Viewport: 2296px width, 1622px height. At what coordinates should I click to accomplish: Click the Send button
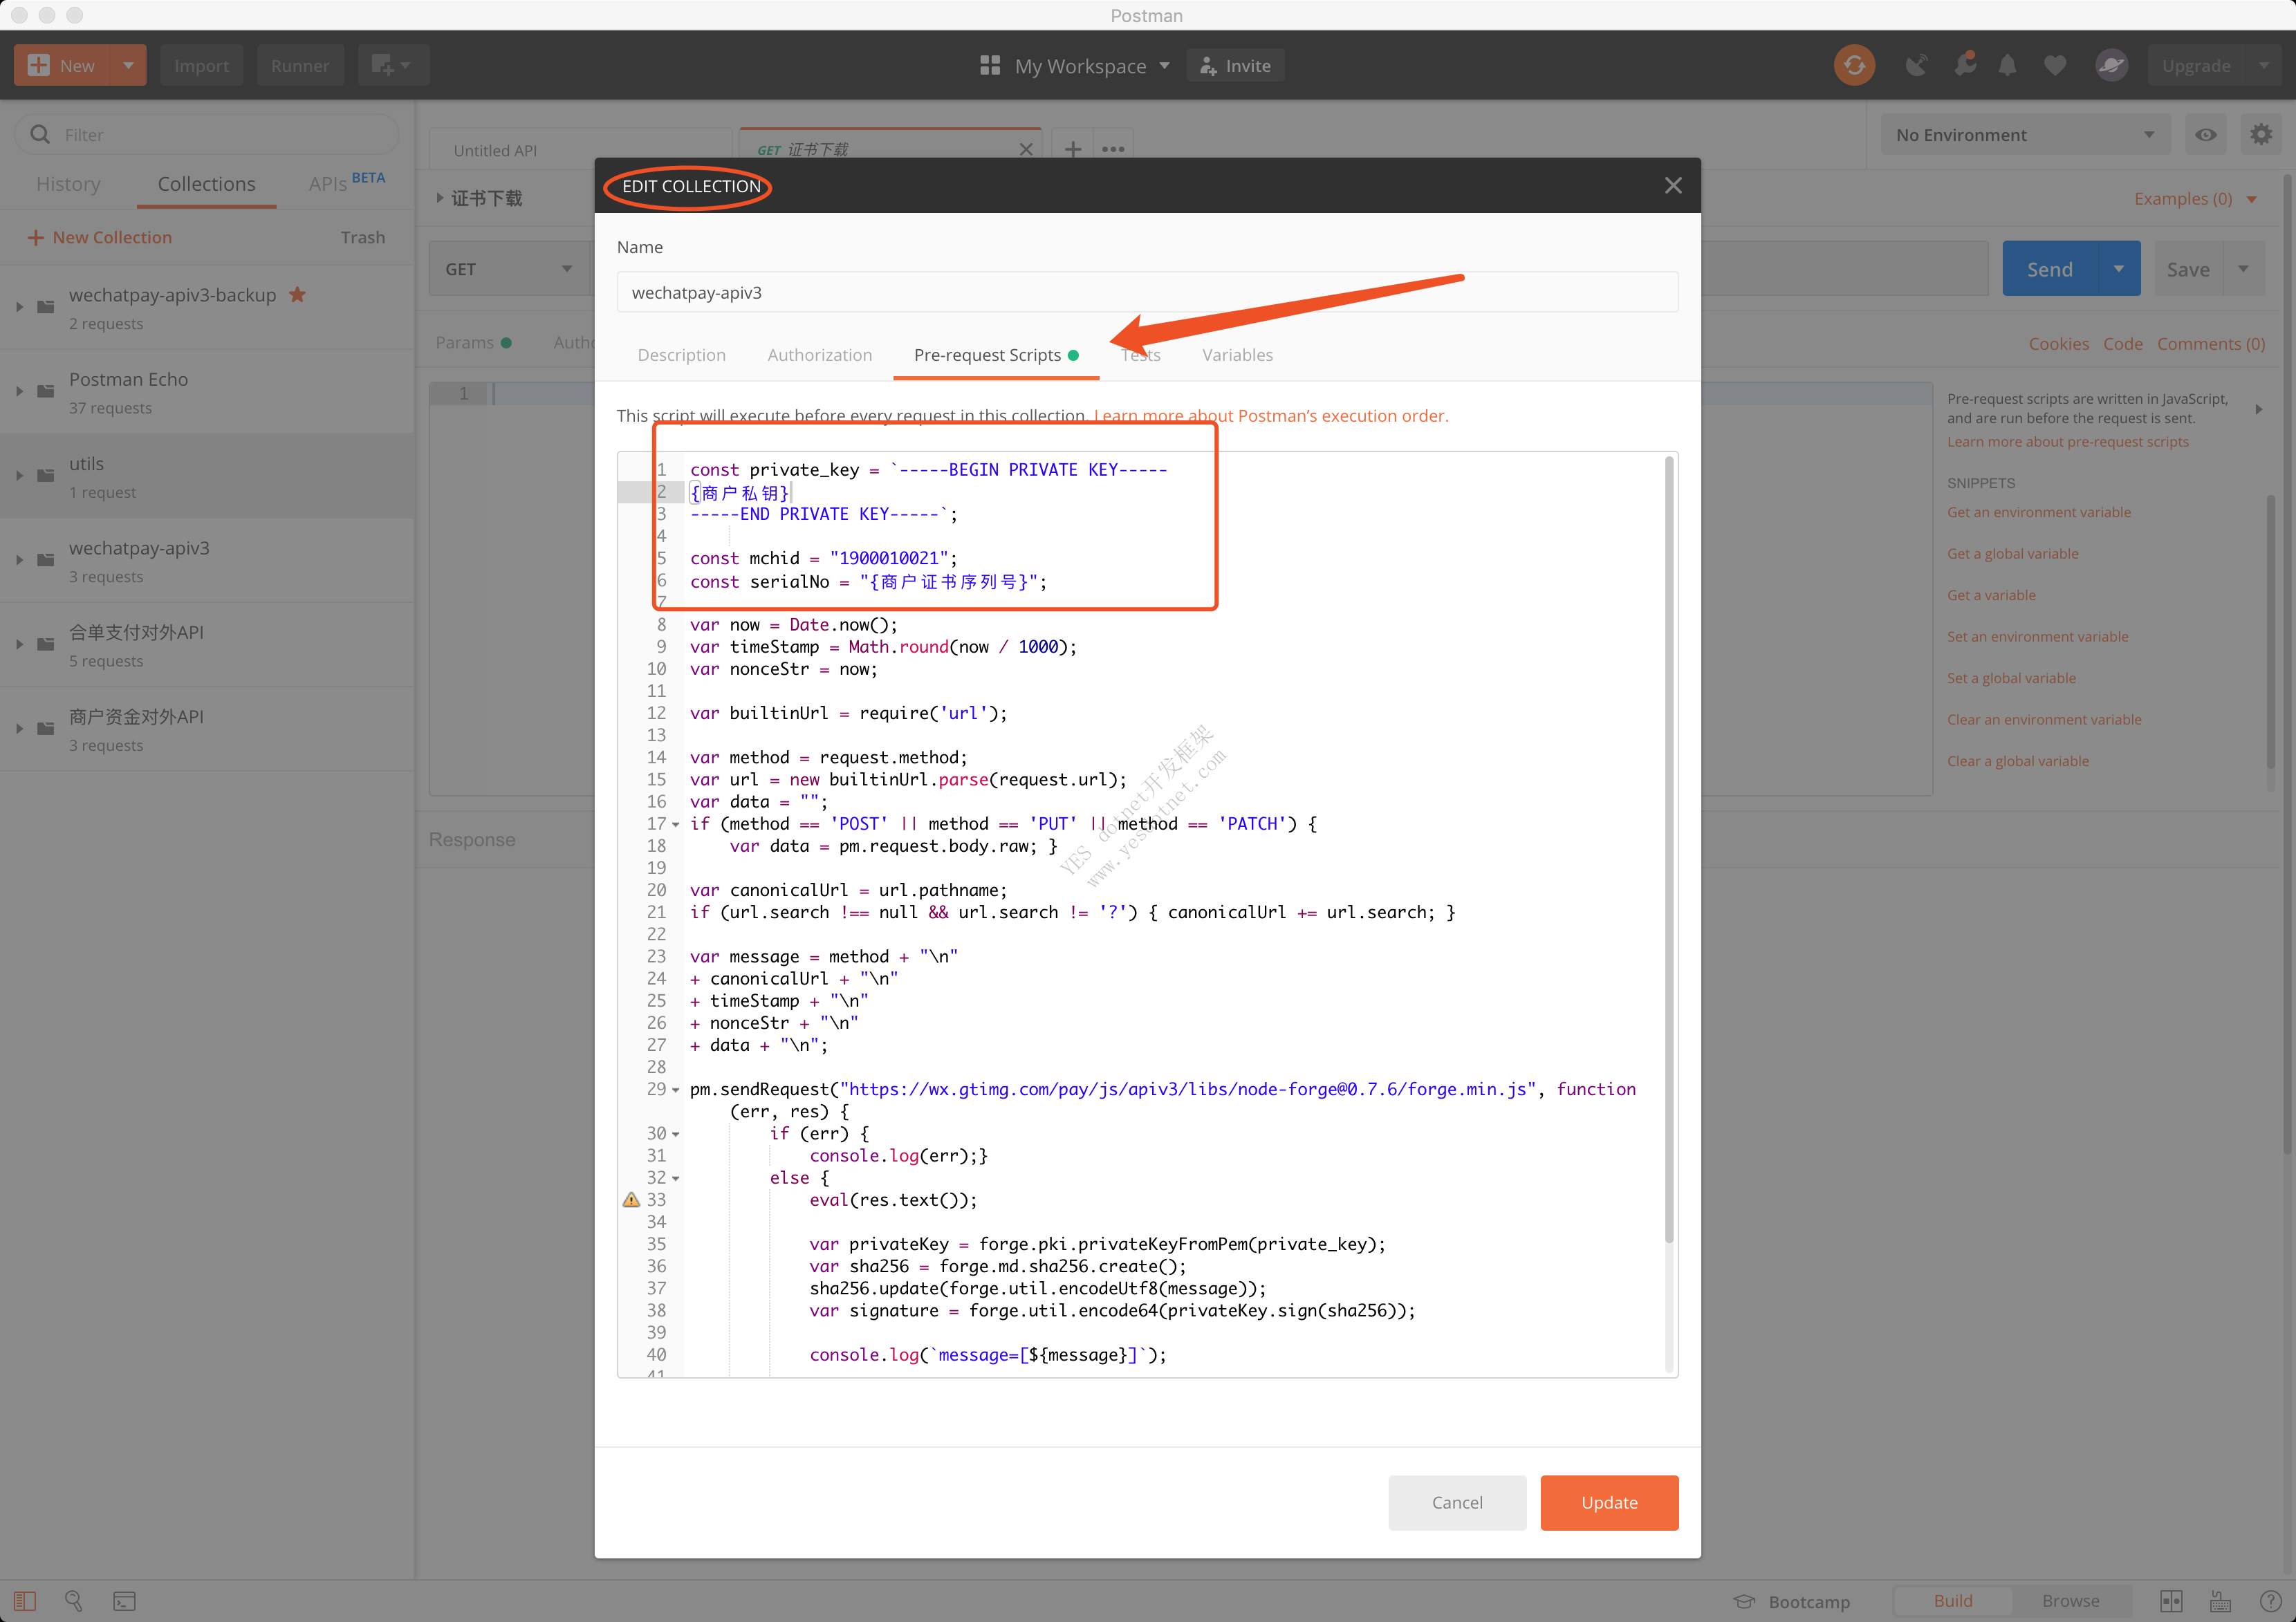point(2049,268)
